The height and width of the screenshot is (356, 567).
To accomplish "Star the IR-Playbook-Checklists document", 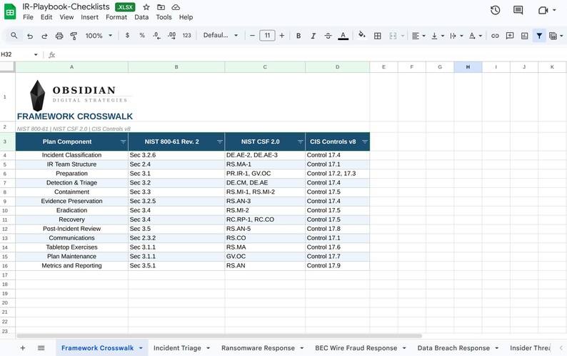I will (x=146, y=7).
